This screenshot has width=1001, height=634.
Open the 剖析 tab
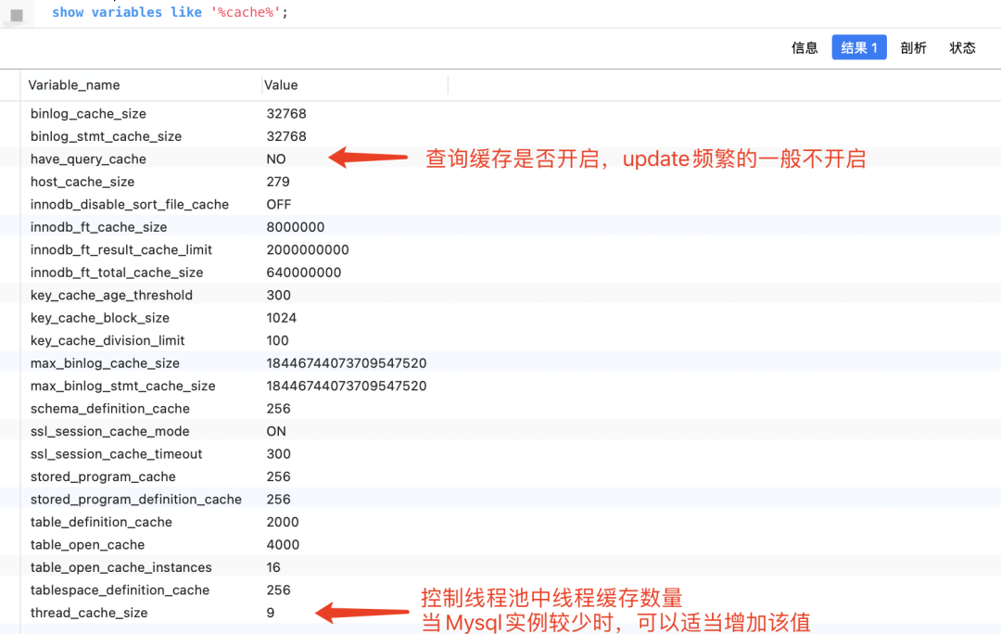point(913,48)
